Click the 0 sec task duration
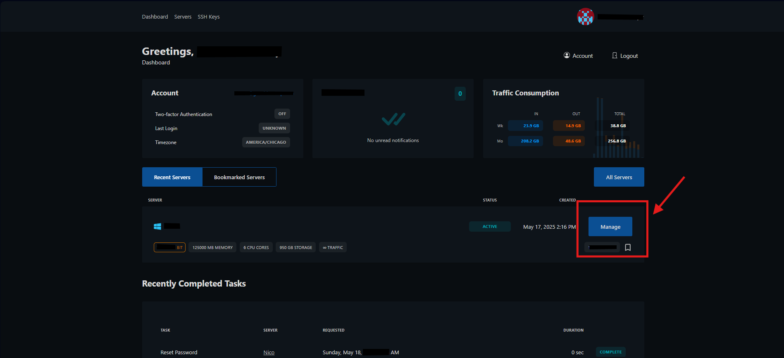Image resolution: width=784 pixels, height=358 pixels. [577, 352]
